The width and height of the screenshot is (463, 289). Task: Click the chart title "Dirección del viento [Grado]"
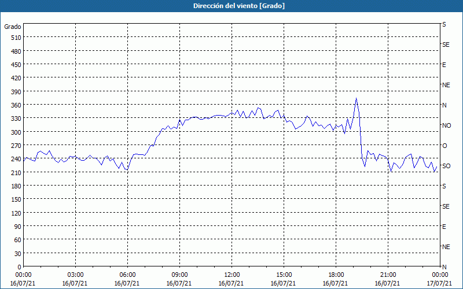[x=239, y=6]
